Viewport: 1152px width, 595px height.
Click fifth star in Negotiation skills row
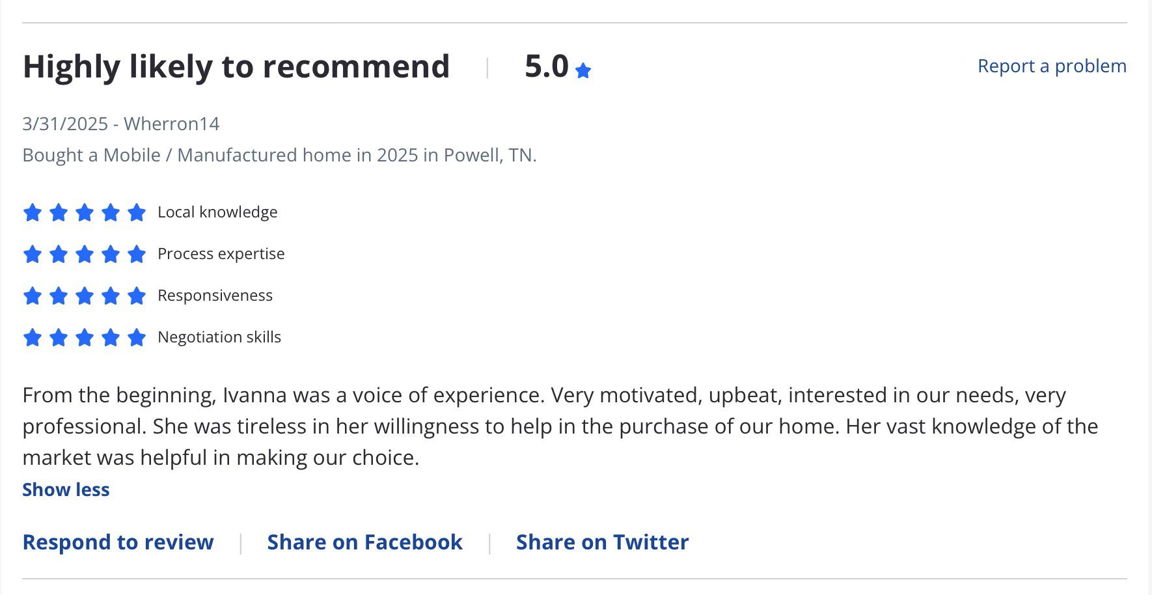click(x=137, y=337)
